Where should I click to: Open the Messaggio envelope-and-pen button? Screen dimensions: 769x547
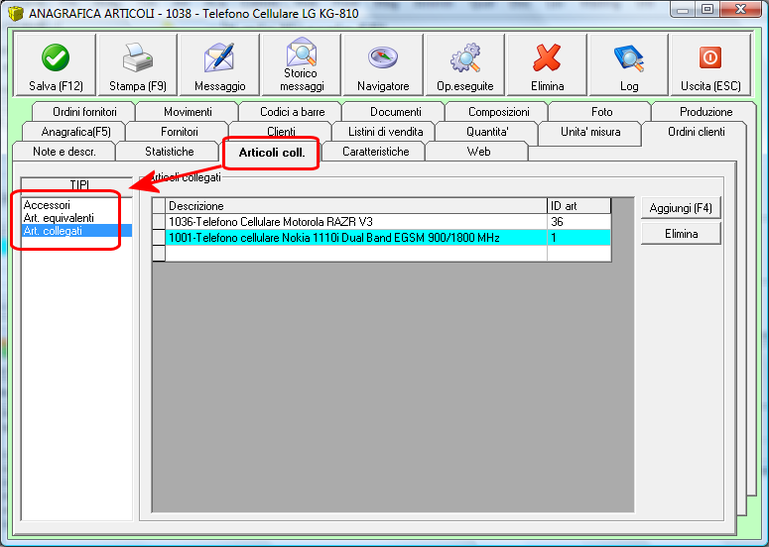[219, 64]
